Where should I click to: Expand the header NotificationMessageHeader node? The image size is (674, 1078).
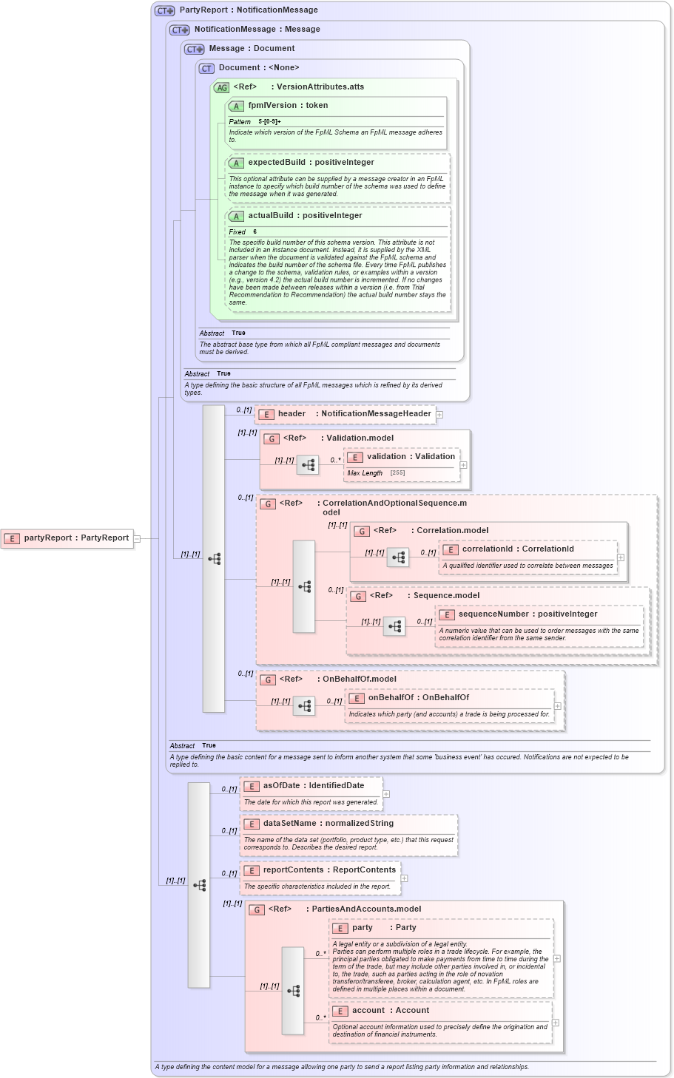point(439,415)
